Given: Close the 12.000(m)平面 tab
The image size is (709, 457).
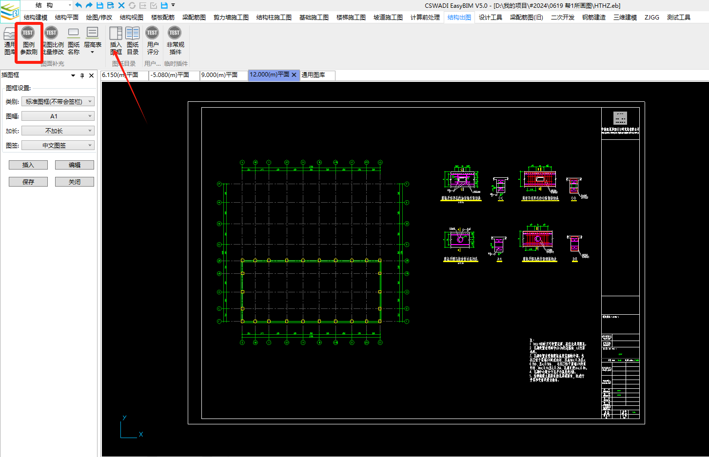Looking at the screenshot, I should coord(294,75).
